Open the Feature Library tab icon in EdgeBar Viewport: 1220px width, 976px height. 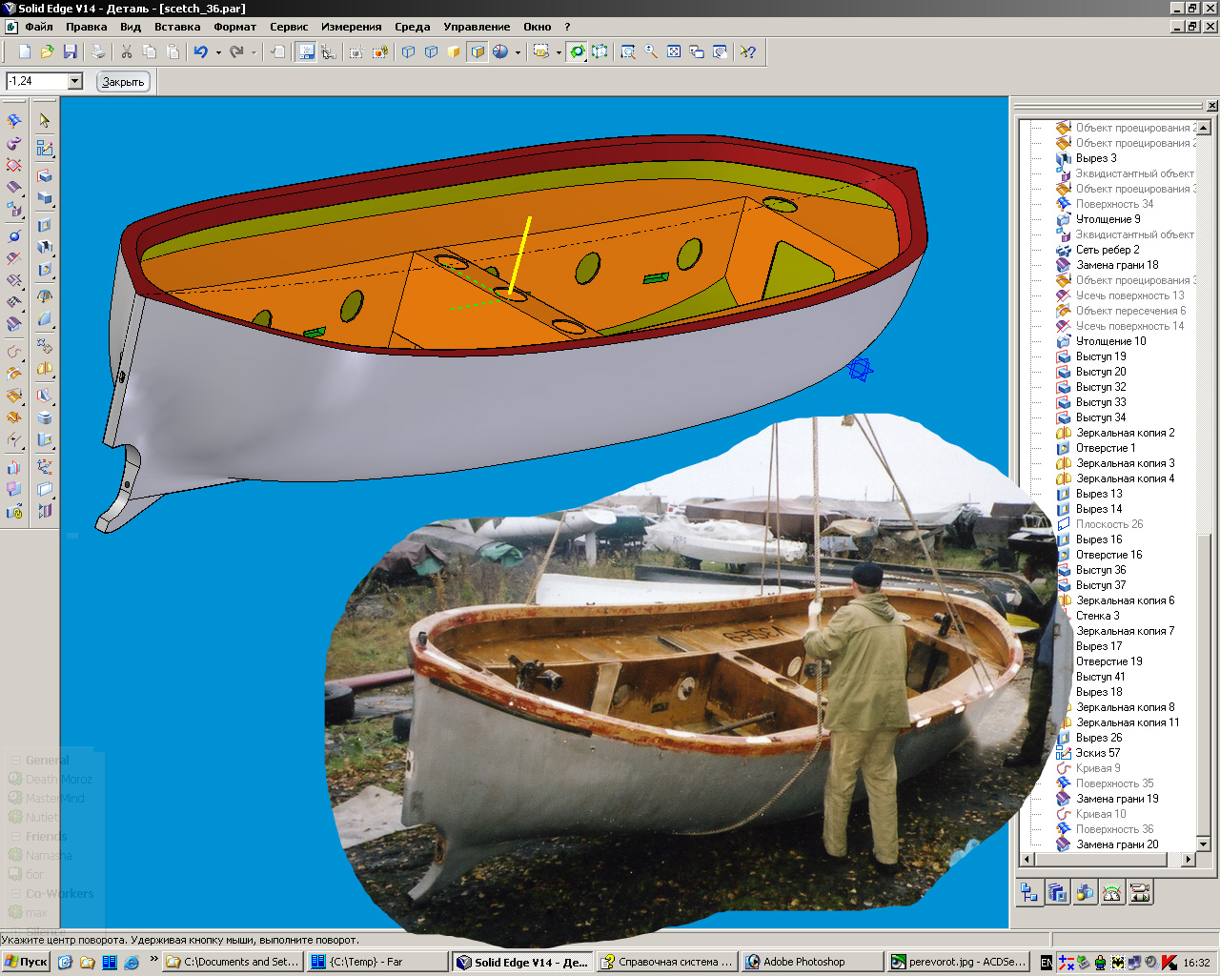(x=1057, y=893)
